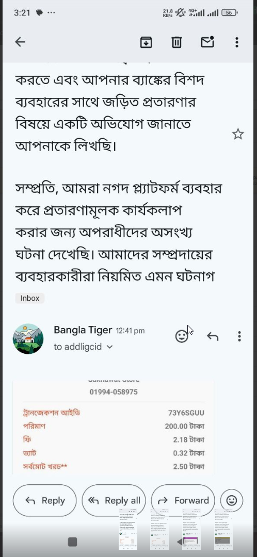Add emoji reaction beside sender time
Screen dimensions: 257x557
[x=182, y=336]
